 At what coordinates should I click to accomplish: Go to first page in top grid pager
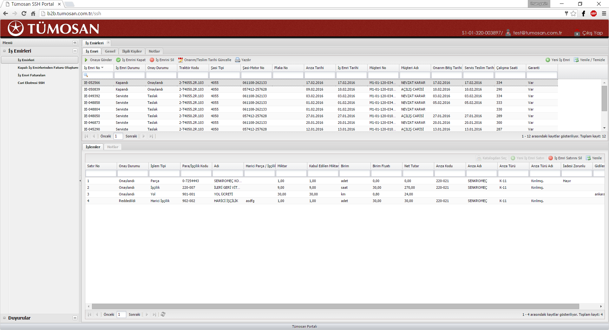click(x=86, y=136)
